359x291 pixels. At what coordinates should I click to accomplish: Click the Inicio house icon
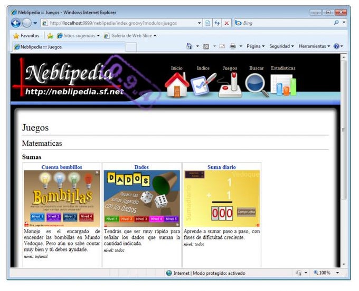[176, 85]
